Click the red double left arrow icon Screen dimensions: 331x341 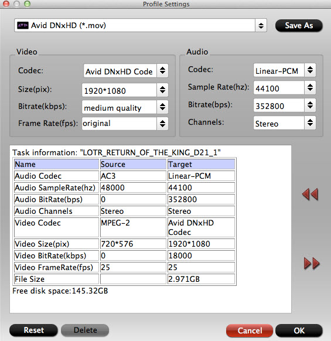310,194
